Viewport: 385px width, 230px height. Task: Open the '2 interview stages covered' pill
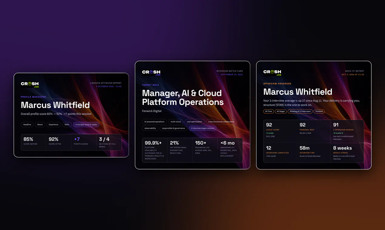(203, 128)
